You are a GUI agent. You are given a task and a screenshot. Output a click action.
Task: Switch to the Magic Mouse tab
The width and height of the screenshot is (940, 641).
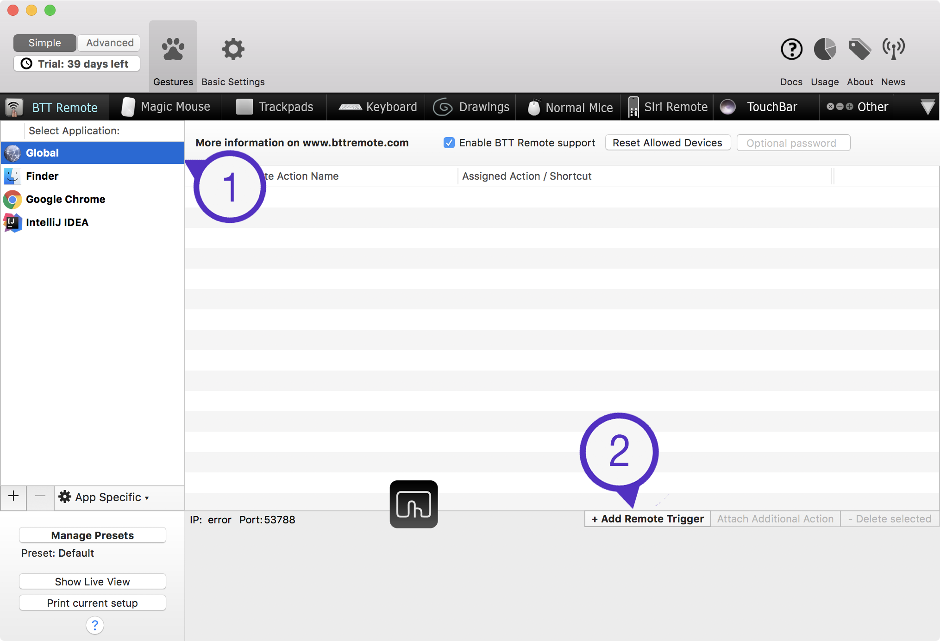coord(166,107)
